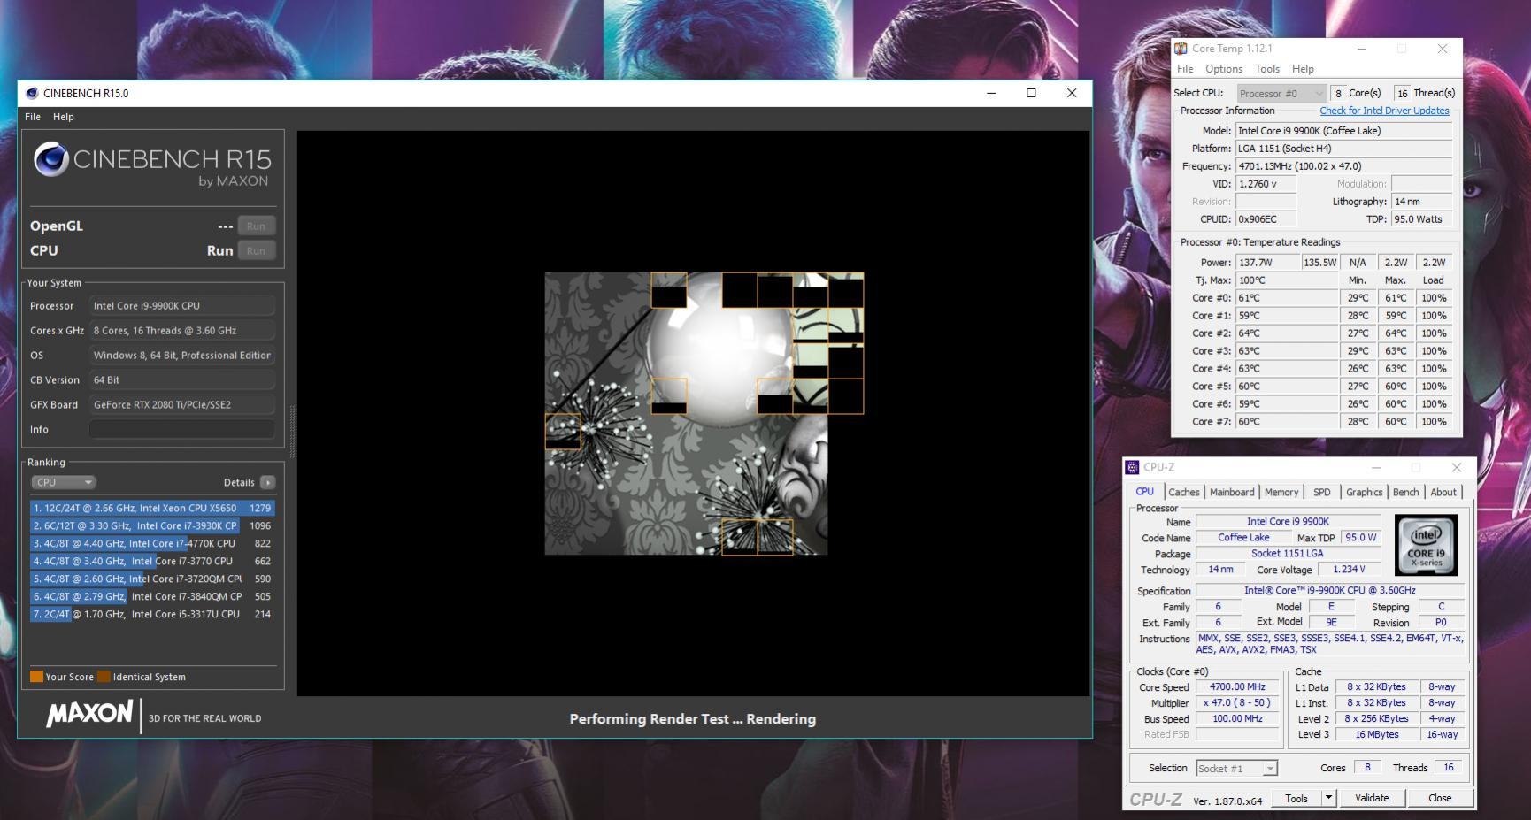Click the Core Temp Model field 'Intel Core i9 9900K (Coffee Lake)'
Viewport: 1531px width, 820px height.
pyautogui.click(x=1344, y=130)
